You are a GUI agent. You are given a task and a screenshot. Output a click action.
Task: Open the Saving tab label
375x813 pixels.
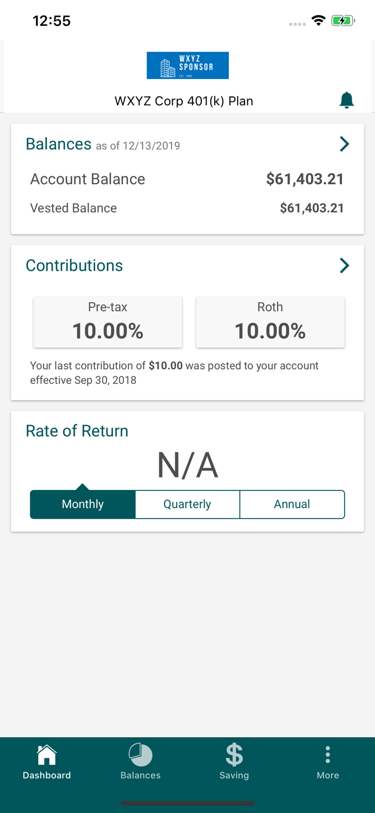tap(234, 775)
